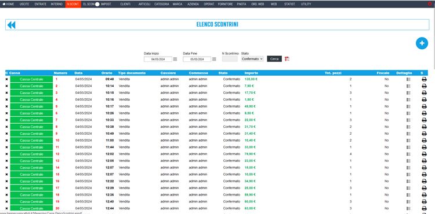Open UTILITY menu

(x=306, y=4)
